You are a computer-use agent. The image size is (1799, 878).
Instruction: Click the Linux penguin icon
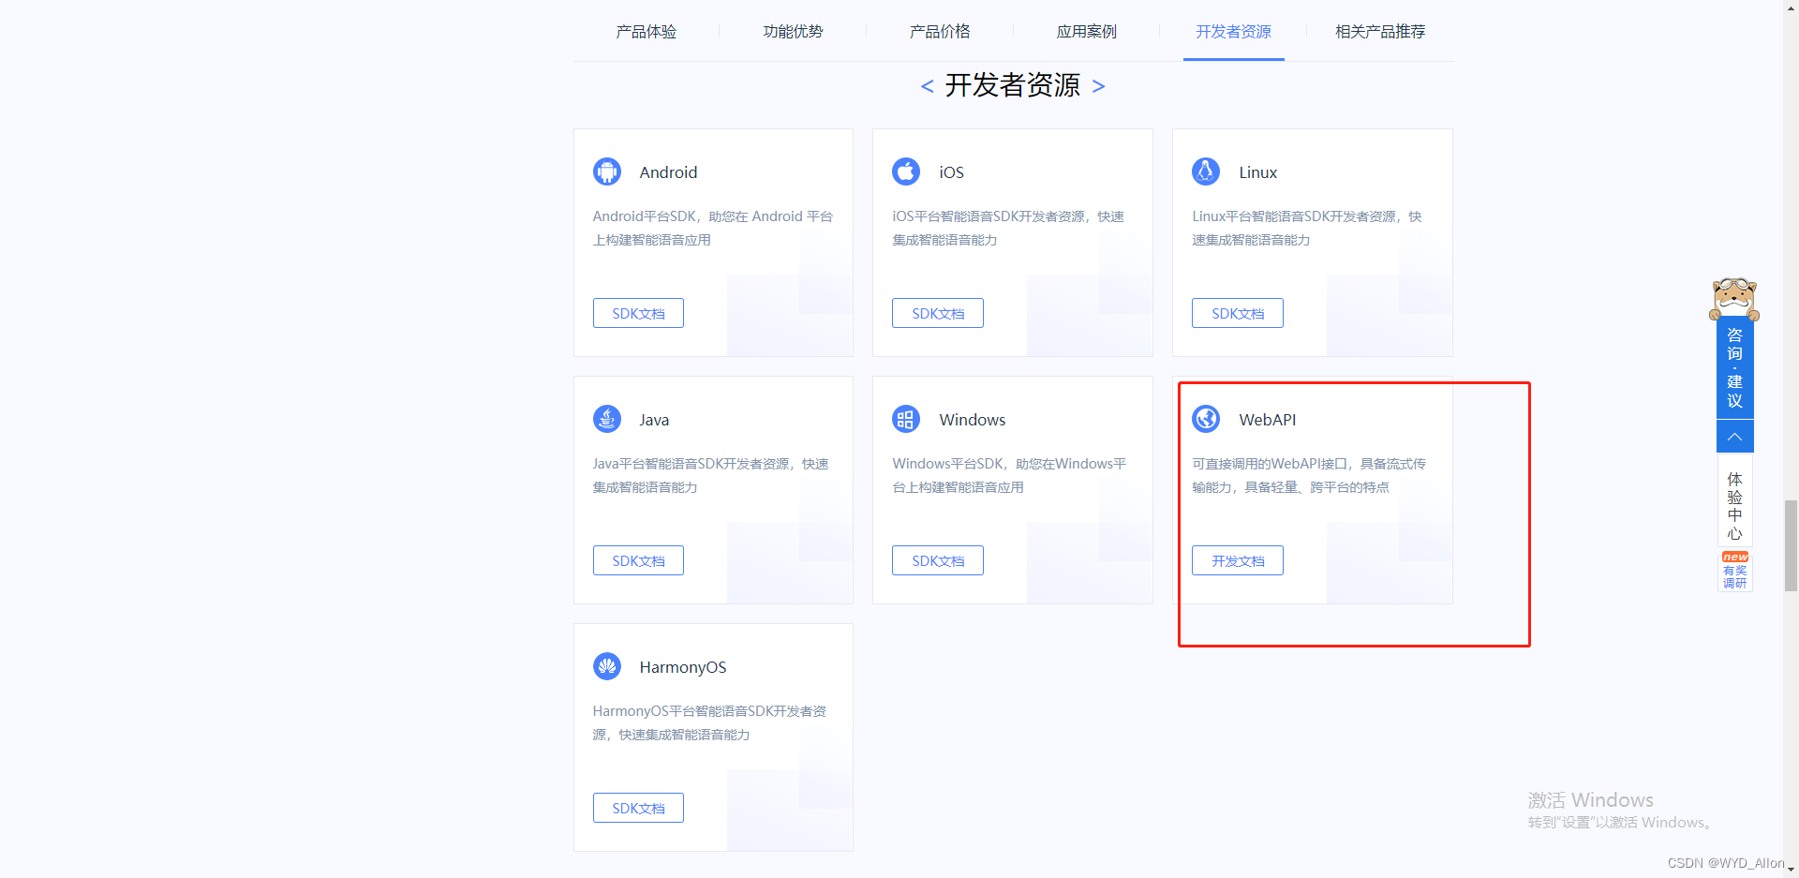pyautogui.click(x=1206, y=171)
